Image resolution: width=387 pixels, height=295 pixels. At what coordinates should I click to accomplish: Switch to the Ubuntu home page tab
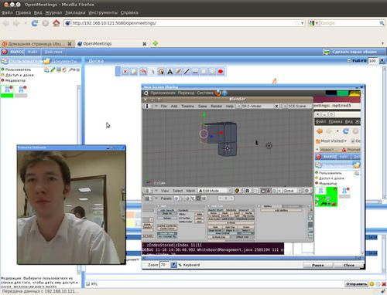pos(37,44)
